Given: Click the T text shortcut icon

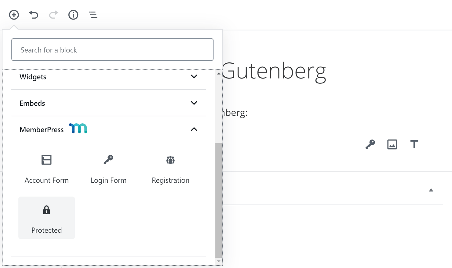Looking at the screenshot, I should tap(414, 144).
